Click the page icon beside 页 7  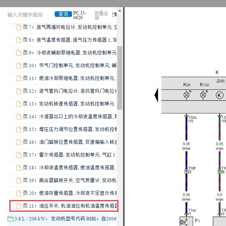pos(19,27)
